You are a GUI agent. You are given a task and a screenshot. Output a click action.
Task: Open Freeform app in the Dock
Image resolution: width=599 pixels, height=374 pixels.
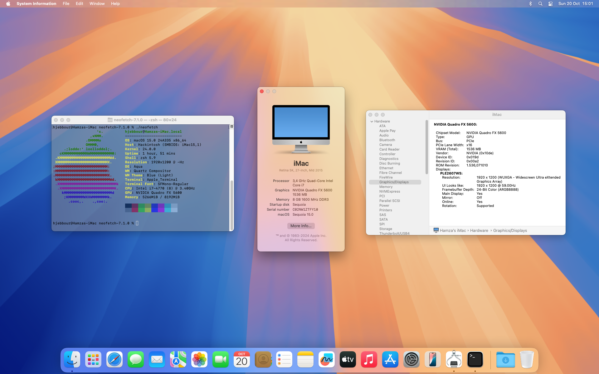tap(326, 359)
